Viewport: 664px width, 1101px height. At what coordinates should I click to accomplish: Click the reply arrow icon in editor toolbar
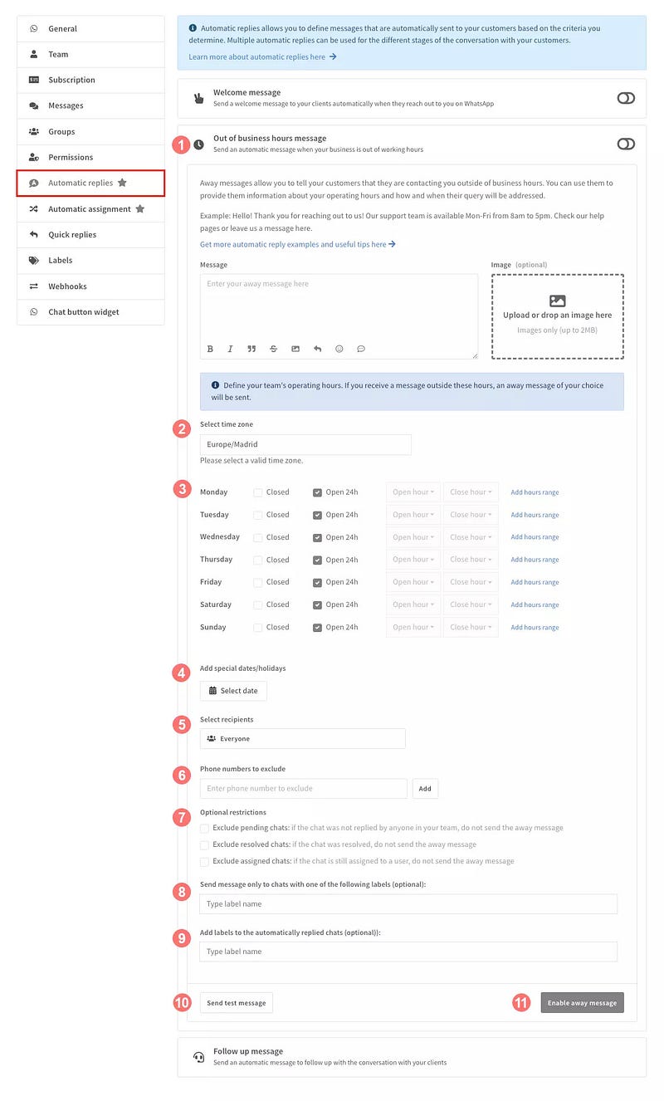click(317, 349)
